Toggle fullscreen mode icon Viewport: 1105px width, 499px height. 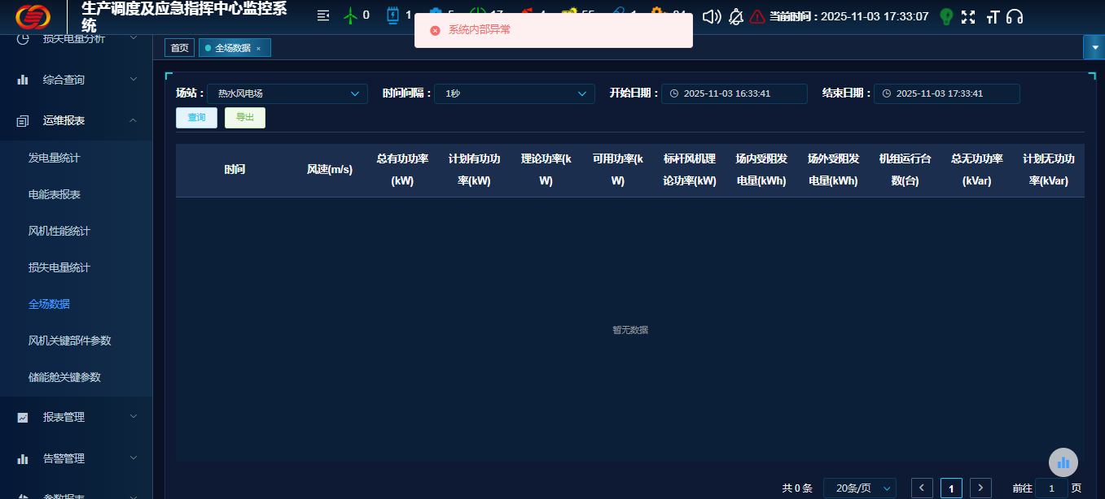click(x=968, y=16)
